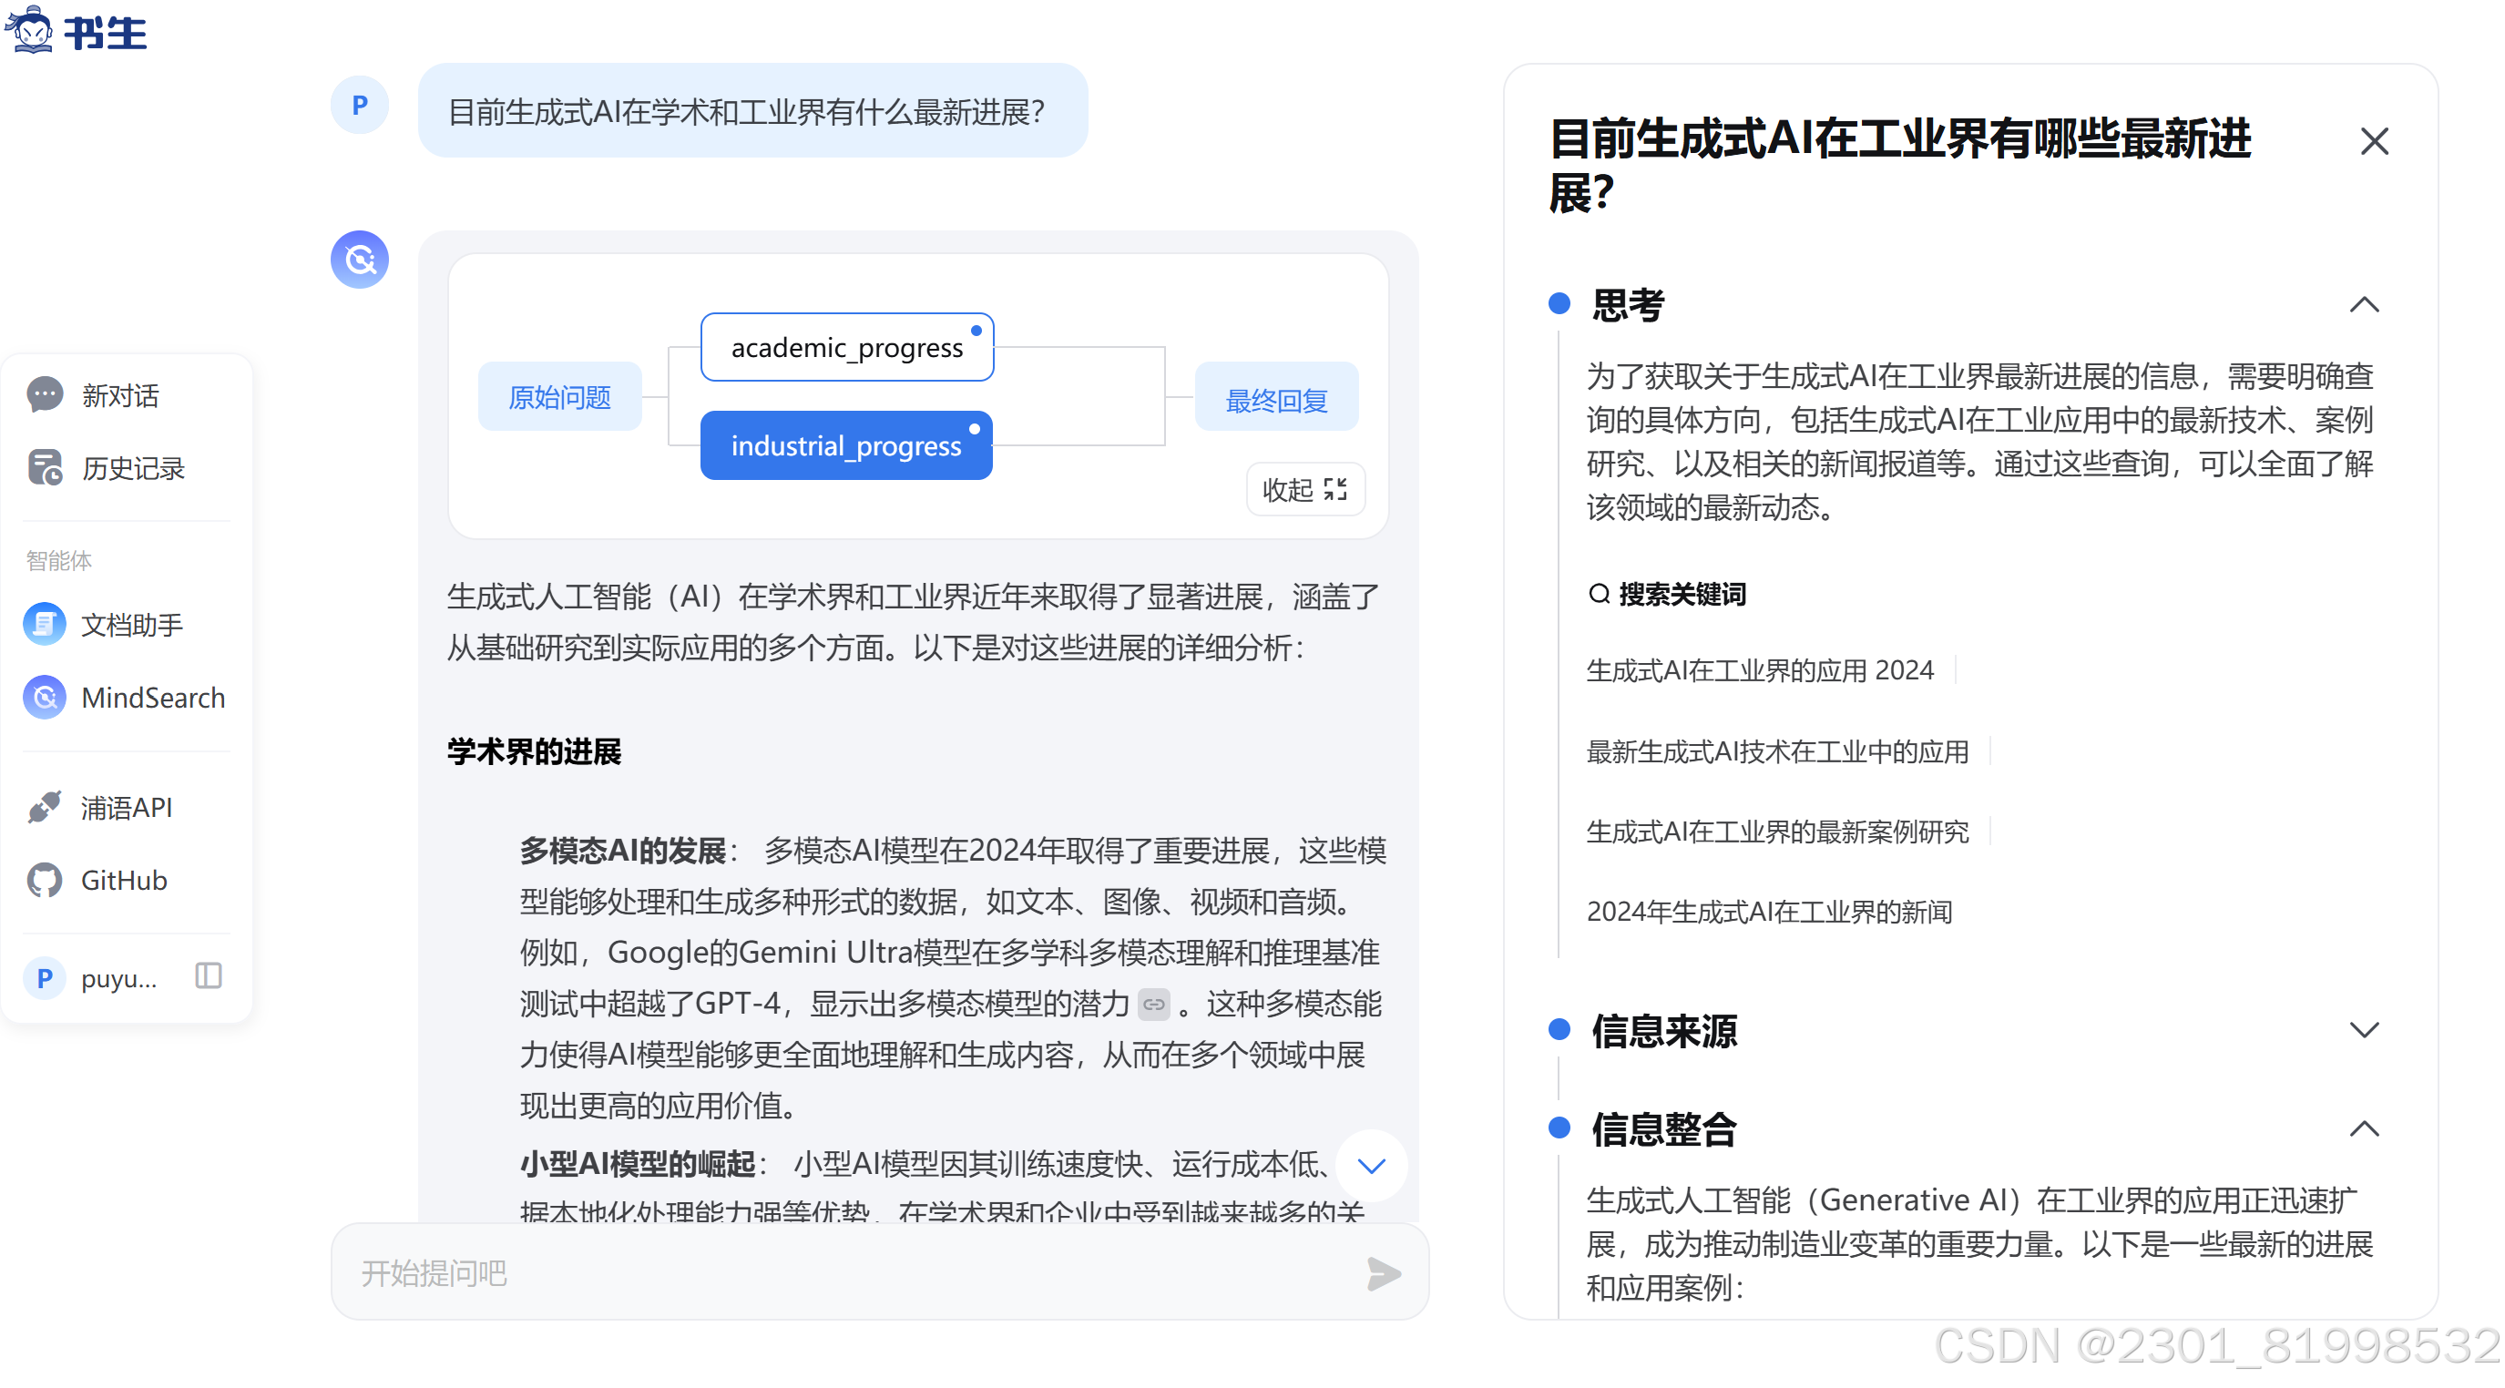Toggle the sidebar collapse icon beside puyu
2505x1388 pixels.
click(x=208, y=975)
